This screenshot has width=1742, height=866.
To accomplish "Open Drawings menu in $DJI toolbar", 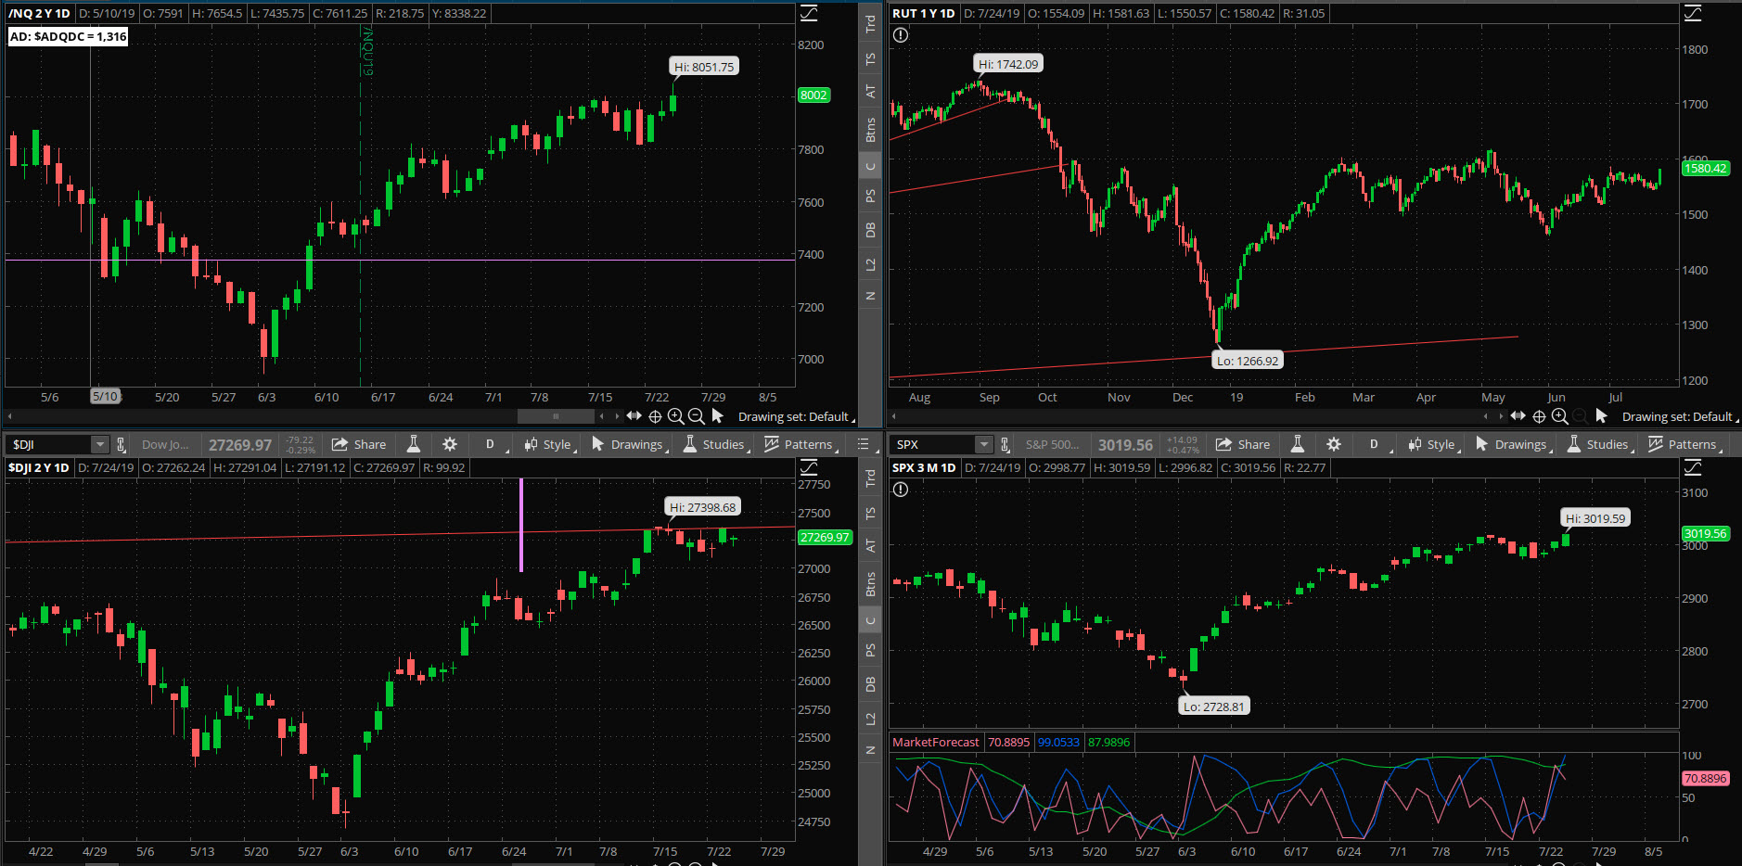I will click(x=630, y=444).
